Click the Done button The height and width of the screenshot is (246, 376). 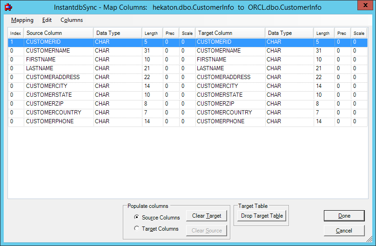tap(344, 216)
